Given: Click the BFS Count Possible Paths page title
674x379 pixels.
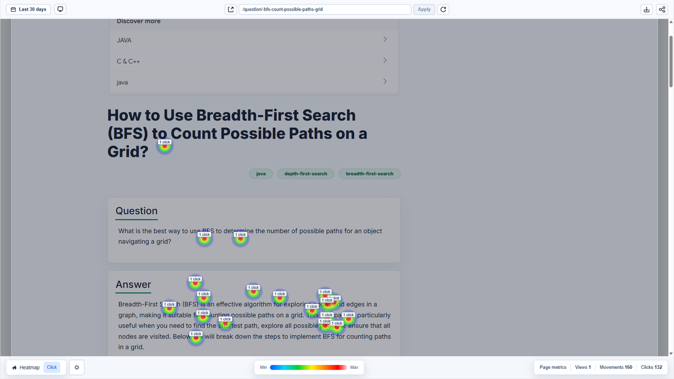Looking at the screenshot, I should tap(237, 133).
